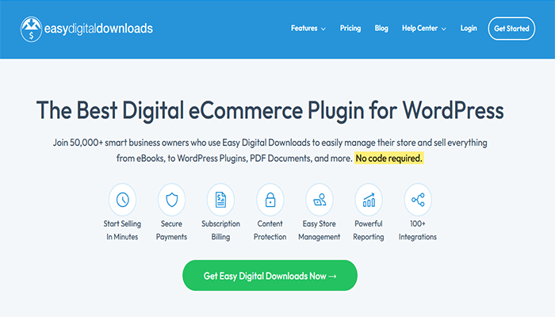Click the shield Secure Payments icon
Viewport: 555px width, 317px height.
(x=171, y=198)
